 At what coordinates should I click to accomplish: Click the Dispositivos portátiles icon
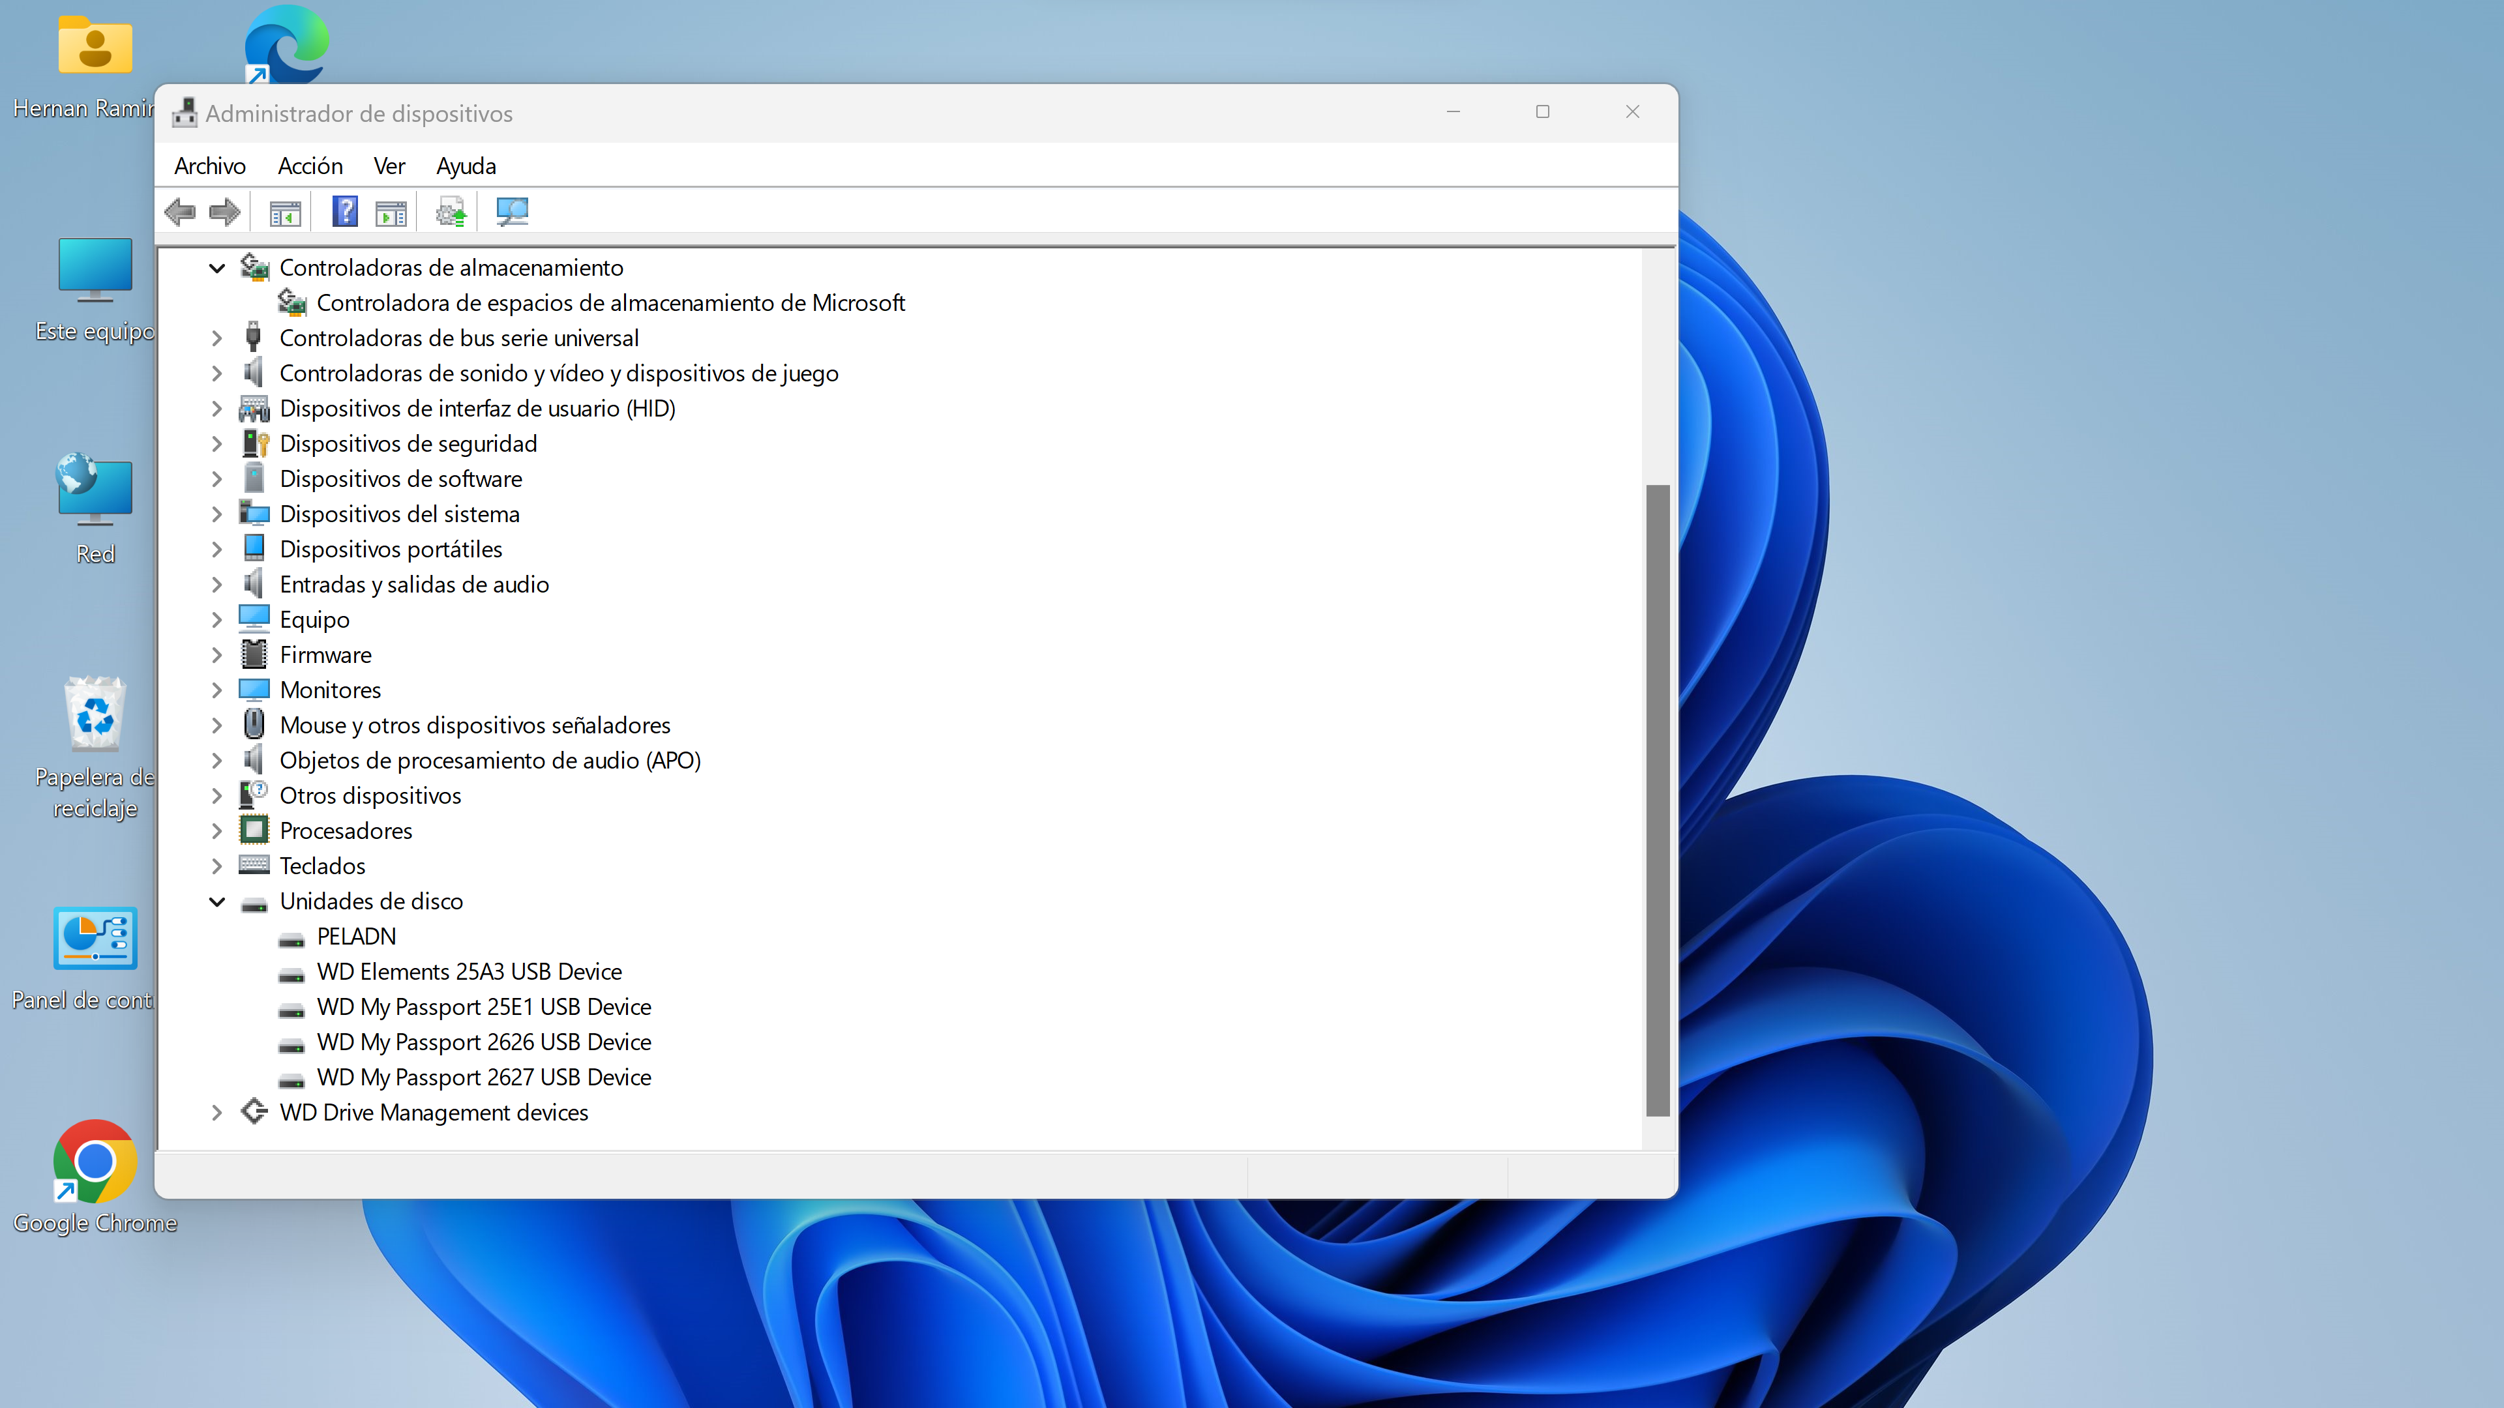click(x=254, y=548)
